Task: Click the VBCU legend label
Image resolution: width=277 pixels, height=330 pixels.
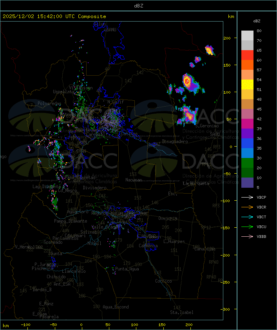Action: coord(261,227)
